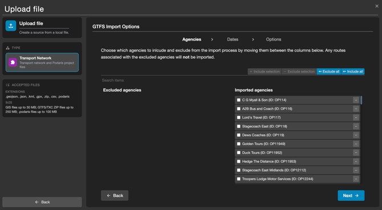Viewport: 382px width, 210px height.
Task: Click Next to continue the import
Action: click(x=351, y=196)
